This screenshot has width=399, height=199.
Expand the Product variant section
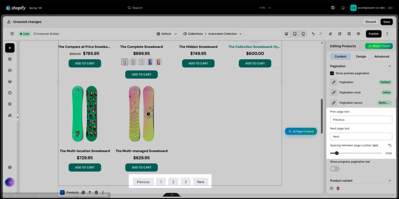point(361,181)
